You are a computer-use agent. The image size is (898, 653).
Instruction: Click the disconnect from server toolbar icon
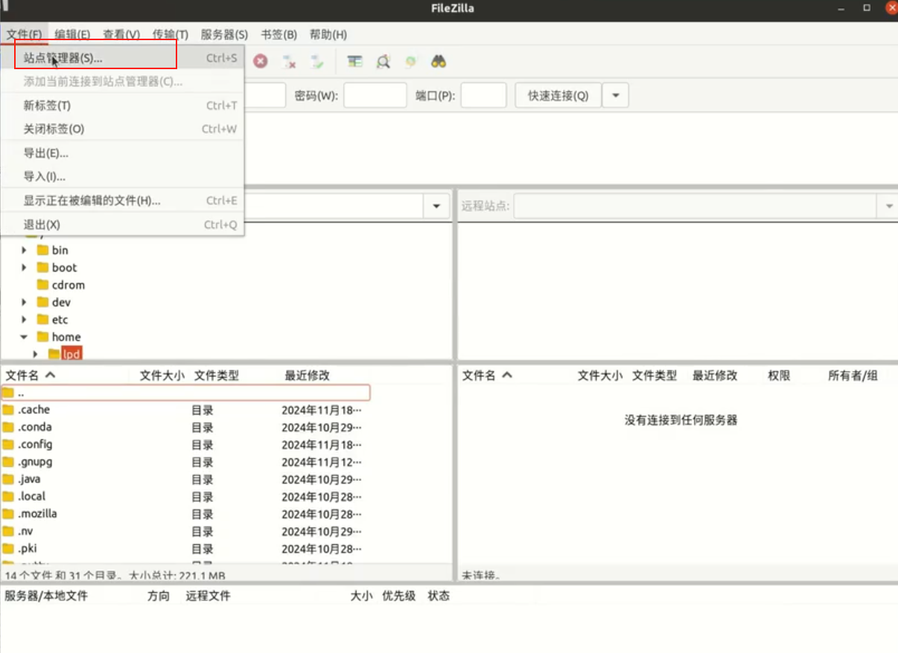pos(289,62)
